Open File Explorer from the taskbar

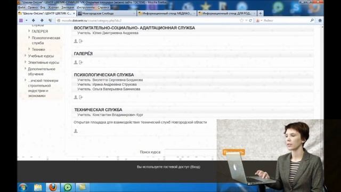pos(38,187)
